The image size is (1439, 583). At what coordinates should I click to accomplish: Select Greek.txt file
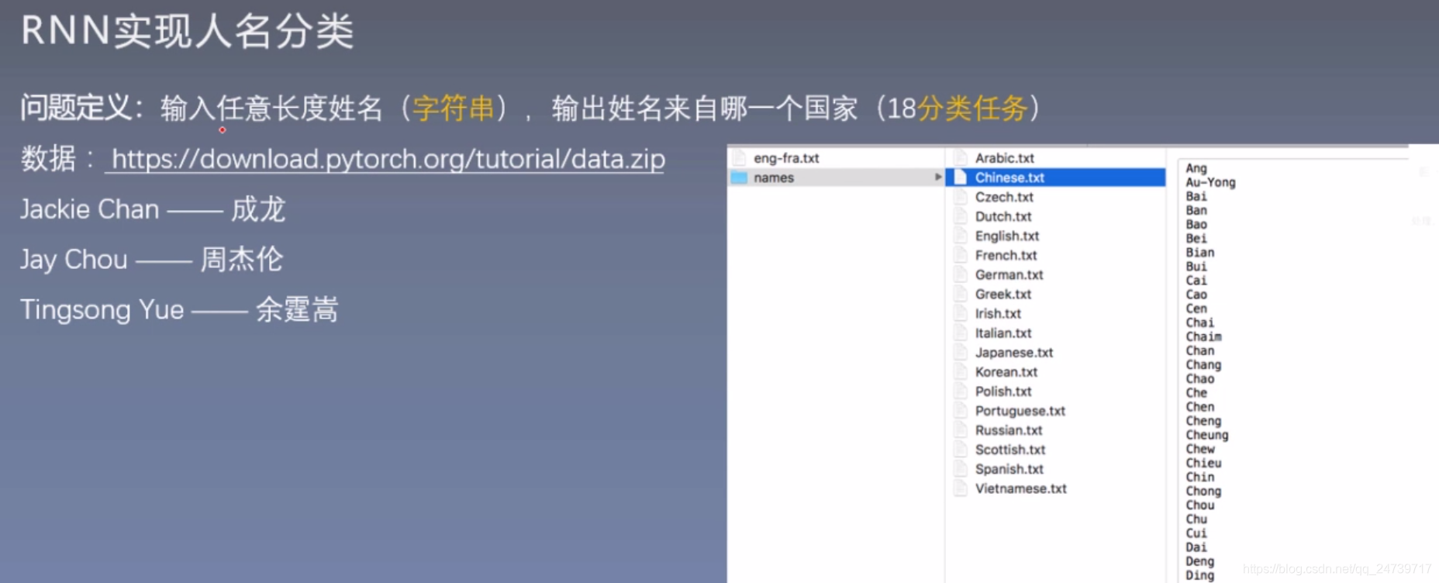click(x=1003, y=294)
